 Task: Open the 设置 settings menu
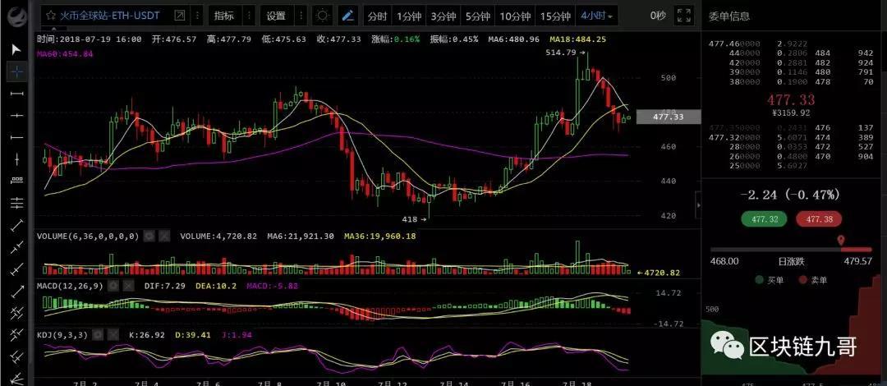pyautogui.click(x=276, y=16)
